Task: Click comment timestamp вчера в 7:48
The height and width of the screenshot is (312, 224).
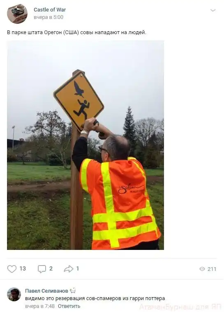Action: [40, 306]
